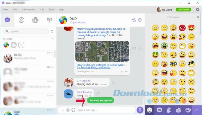This screenshot has height=115, width=202.
Task: Open the Public accounts tab icon
Action: (35, 20)
